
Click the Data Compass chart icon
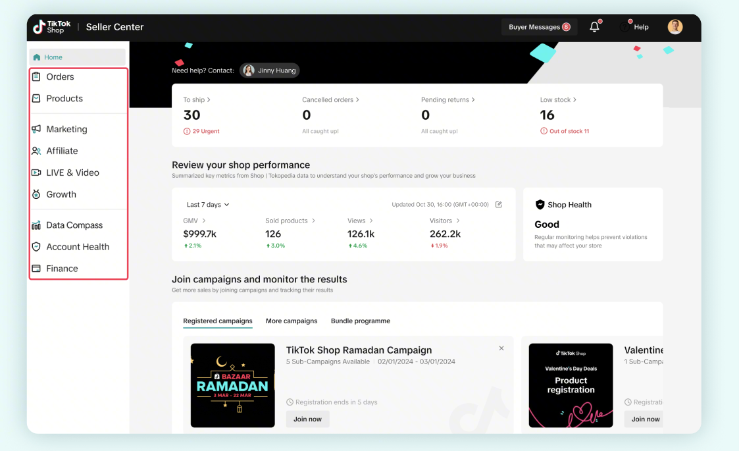(36, 225)
